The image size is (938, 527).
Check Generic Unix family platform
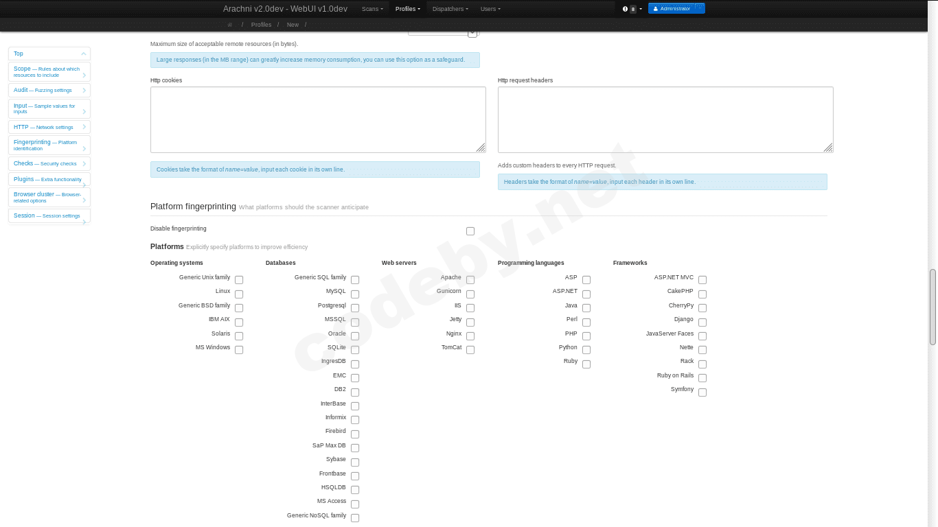tap(239, 280)
